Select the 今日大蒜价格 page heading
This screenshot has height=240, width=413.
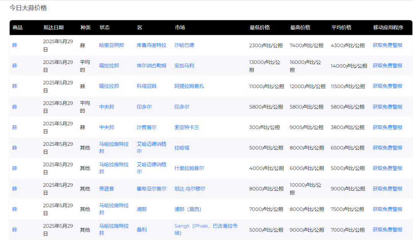coord(28,8)
